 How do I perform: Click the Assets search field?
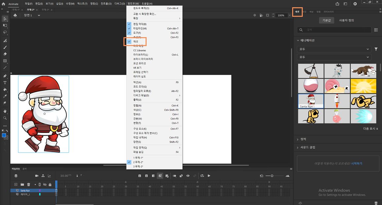tap(334, 30)
